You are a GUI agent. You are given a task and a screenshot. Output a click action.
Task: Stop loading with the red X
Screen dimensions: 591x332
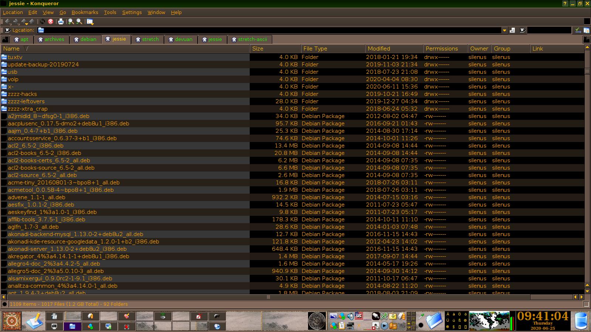pyautogui.click(x=51, y=22)
